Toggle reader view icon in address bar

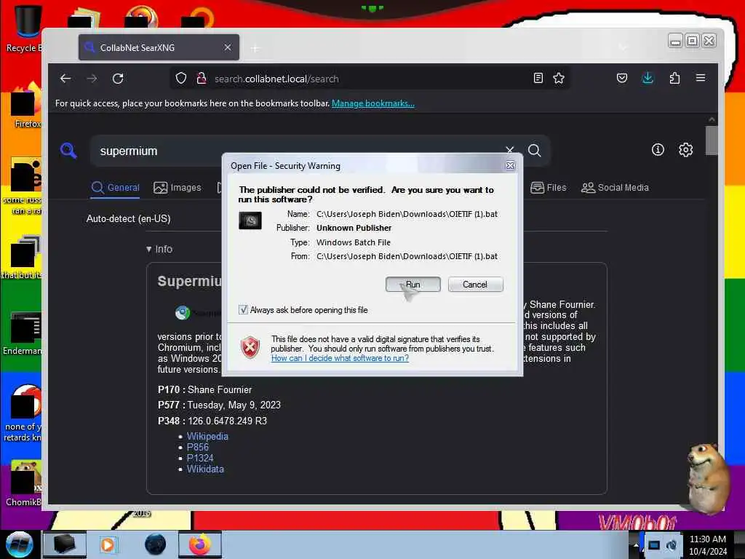[538, 78]
